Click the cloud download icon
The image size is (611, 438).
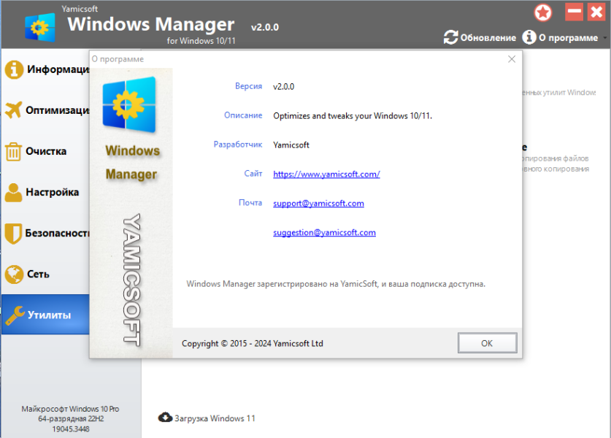[x=165, y=418]
